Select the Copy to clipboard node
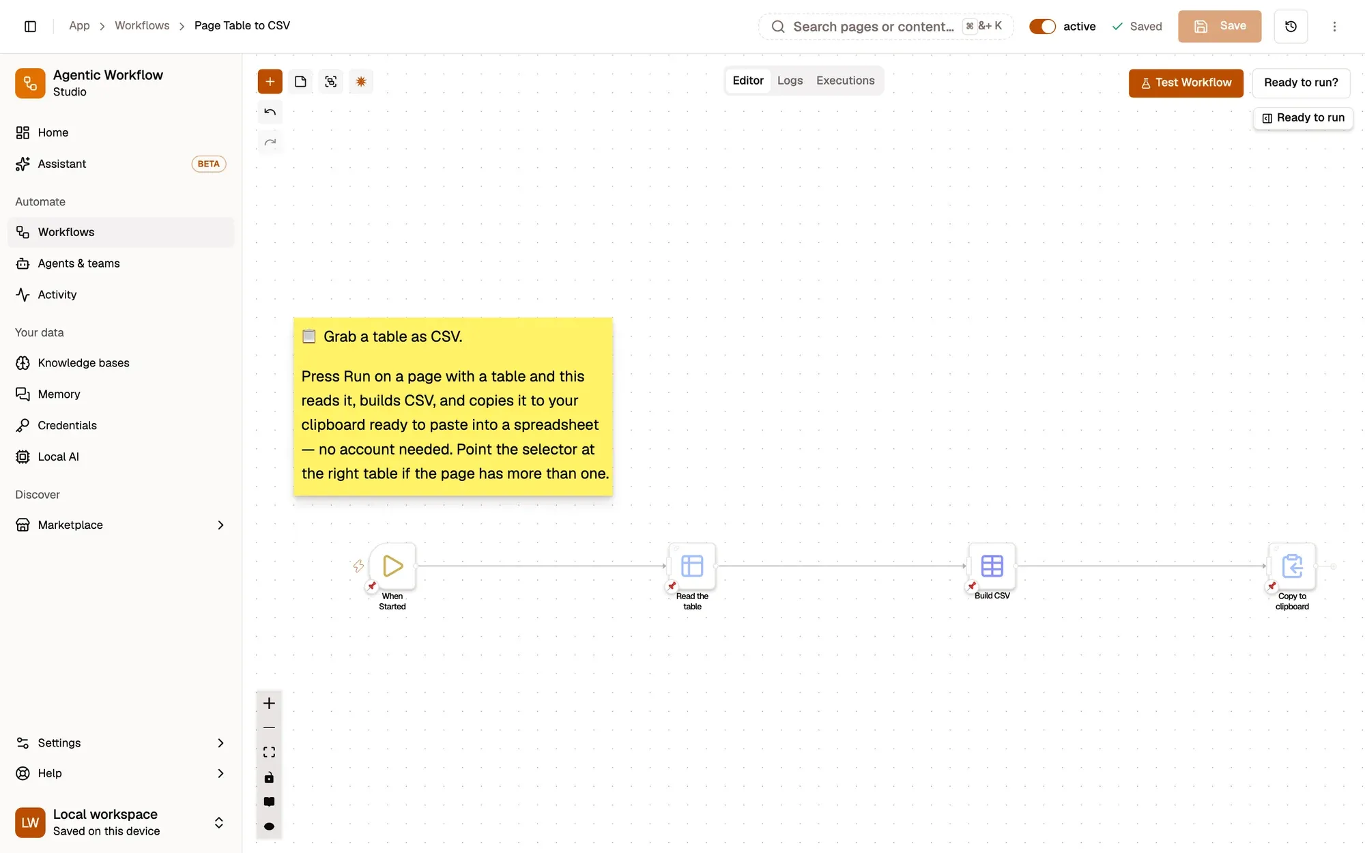 [1292, 566]
